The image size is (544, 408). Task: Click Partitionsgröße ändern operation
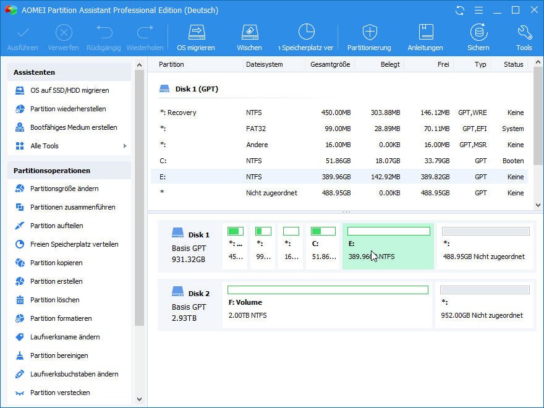pos(64,189)
